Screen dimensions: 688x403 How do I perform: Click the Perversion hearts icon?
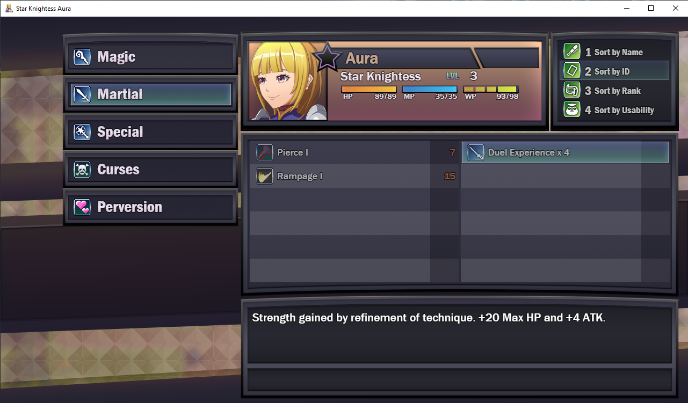(82, 207)
